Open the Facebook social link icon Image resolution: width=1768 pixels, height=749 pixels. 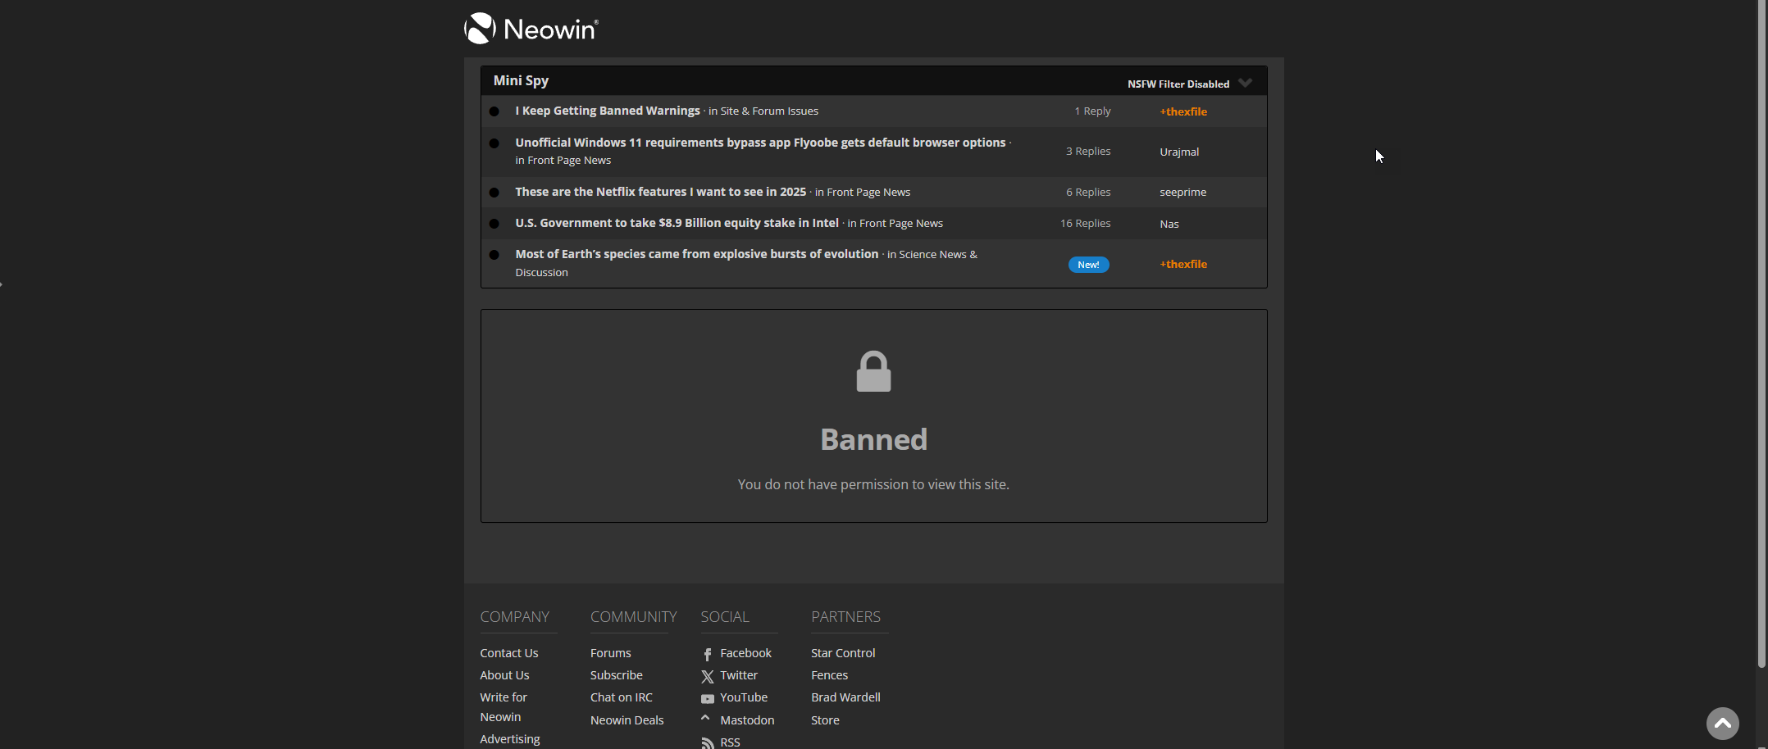click(x=708, y=654)
